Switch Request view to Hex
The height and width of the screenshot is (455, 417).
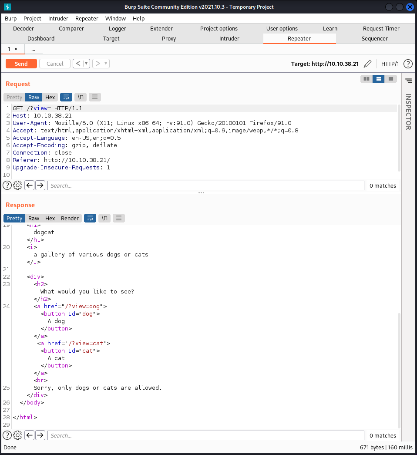pyautogui.click(x=50, y=97)
